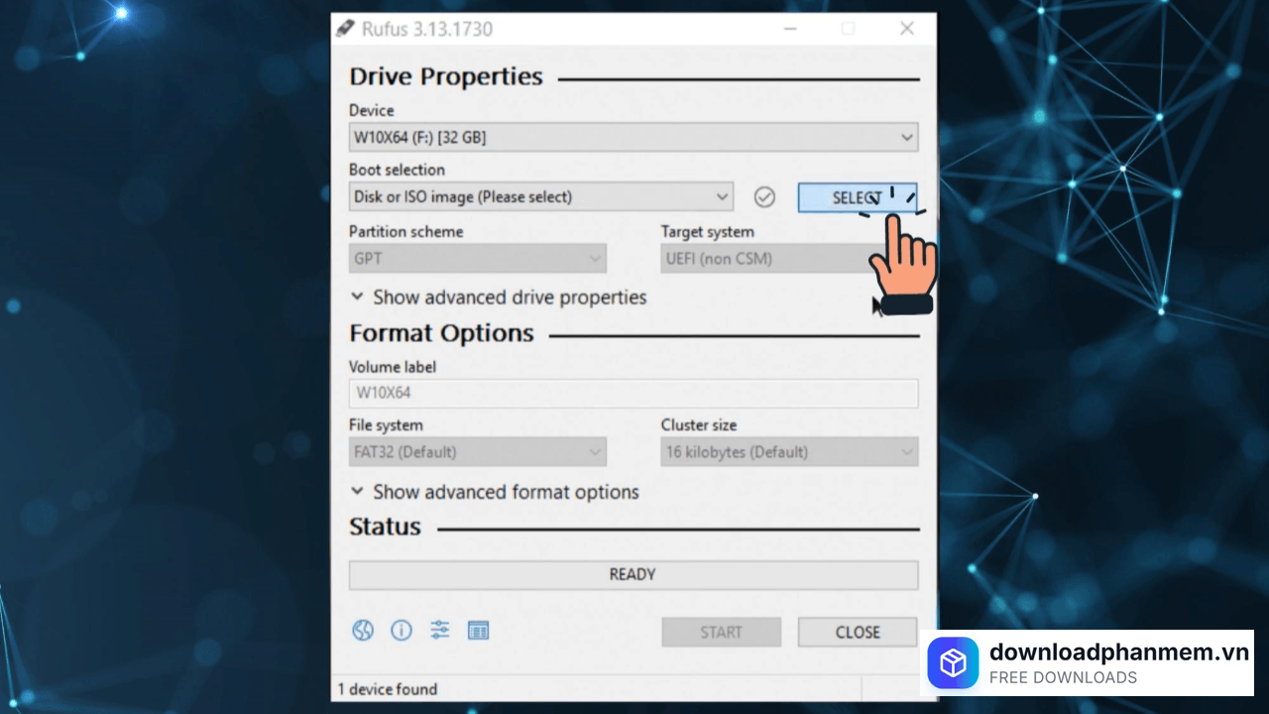Click the 'Drive Properties' heading

point(446,76)
